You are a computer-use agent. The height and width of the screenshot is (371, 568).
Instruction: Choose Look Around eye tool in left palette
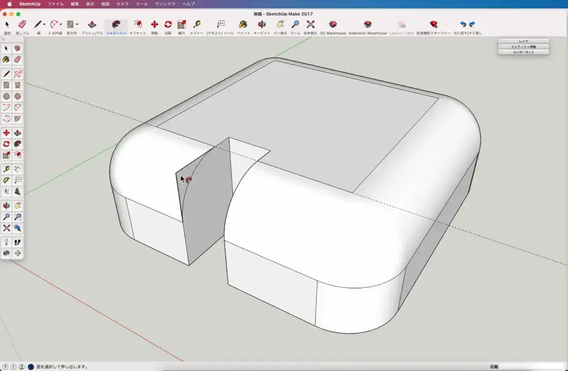click(6, 254)
